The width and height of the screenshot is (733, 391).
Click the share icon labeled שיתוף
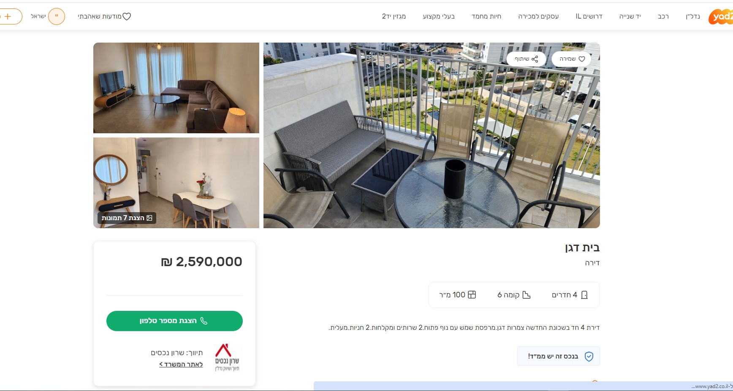point(535,59)
